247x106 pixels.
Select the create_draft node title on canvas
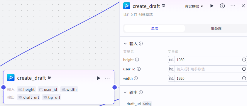[x=31, y=78]
